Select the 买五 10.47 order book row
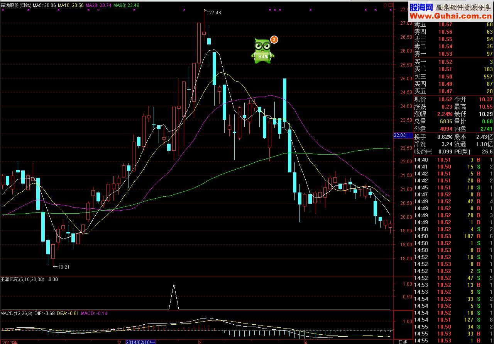Screen dimensions: 494x344 (453, 92)
